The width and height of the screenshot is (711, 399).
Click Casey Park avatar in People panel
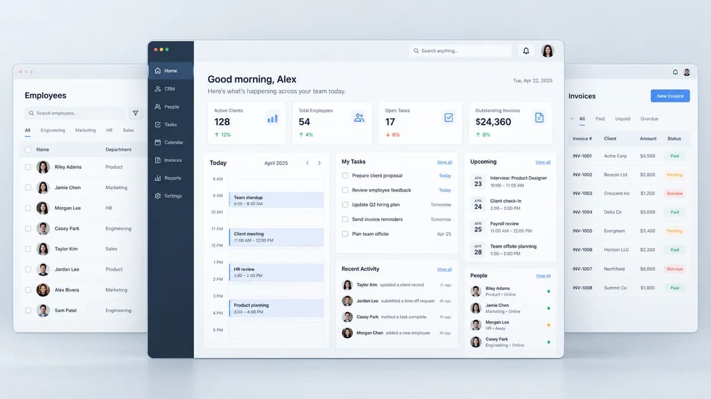click(475, 342)
